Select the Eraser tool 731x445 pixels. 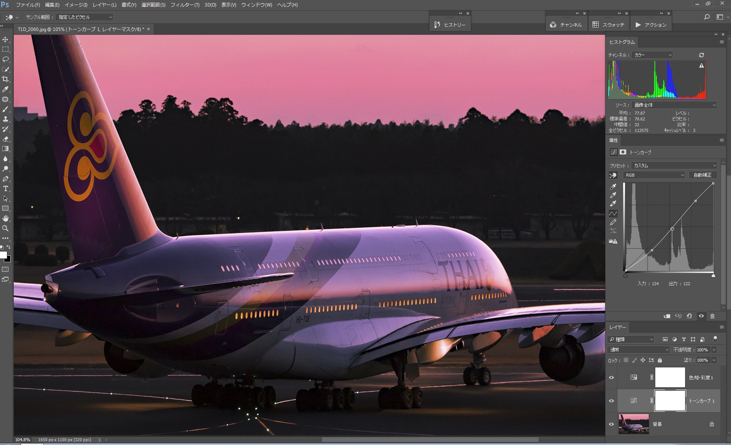5,139
